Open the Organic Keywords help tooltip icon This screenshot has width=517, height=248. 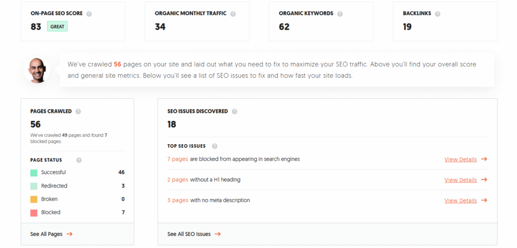click(340, 14)
